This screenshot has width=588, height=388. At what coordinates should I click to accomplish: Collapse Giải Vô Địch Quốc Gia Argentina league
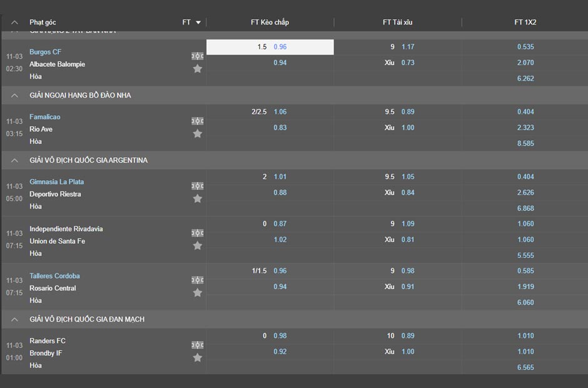14,160
